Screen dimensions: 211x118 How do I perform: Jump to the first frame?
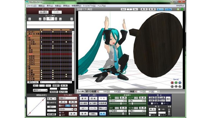click(x=30, y=19)
